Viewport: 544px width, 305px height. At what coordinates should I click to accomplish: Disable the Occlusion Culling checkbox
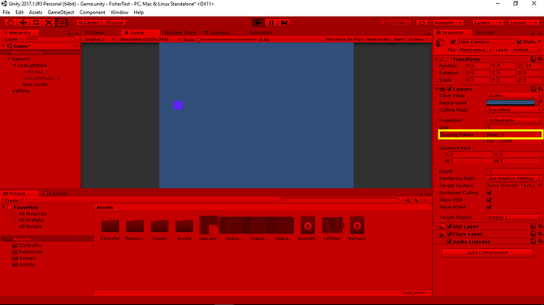click(489, 193)
